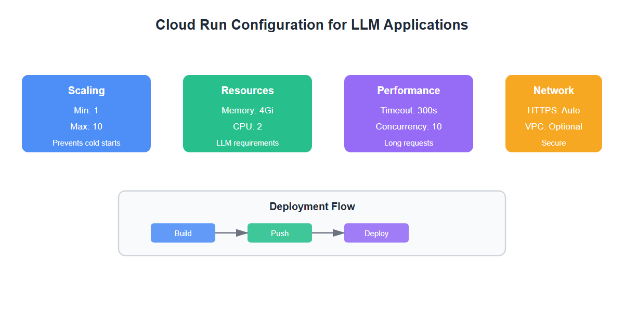The image size is (624, 311).
Task: Click the Cloud Run Configuration title
Action: (x=312, y=25)
